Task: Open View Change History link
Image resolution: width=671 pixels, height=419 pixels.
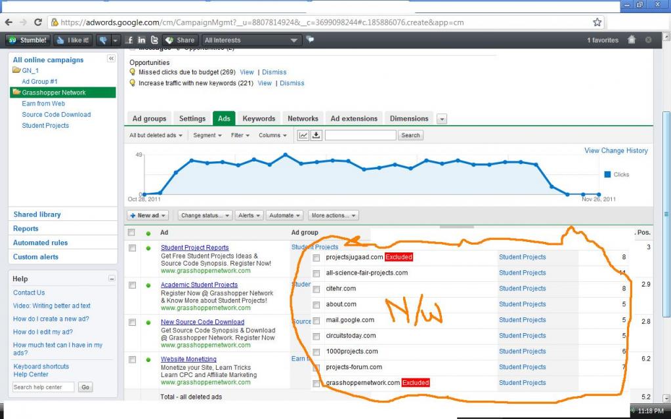Action: click(x=616, y=151)
